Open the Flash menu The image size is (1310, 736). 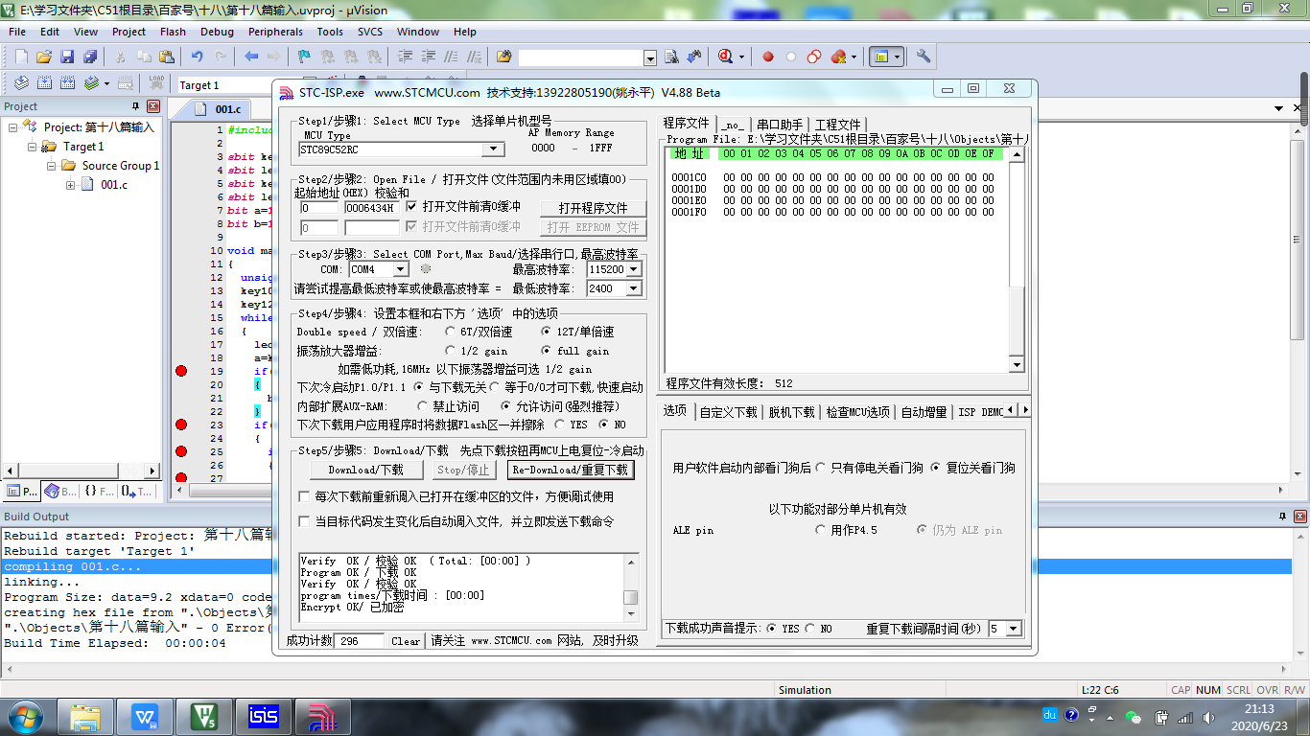(173, 32)
